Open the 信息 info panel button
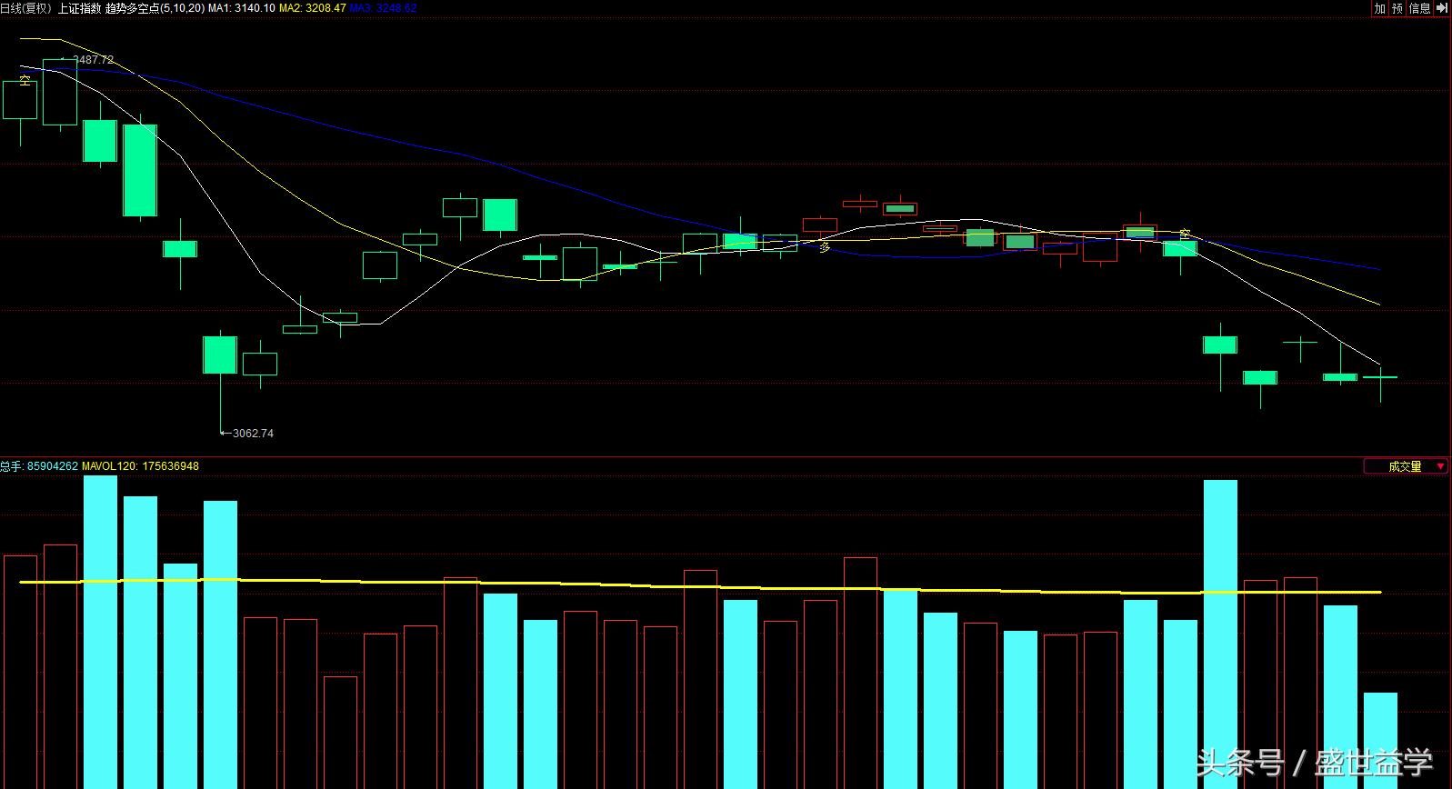Viewport: 1452px width, 789px height. click(1419, 8)
